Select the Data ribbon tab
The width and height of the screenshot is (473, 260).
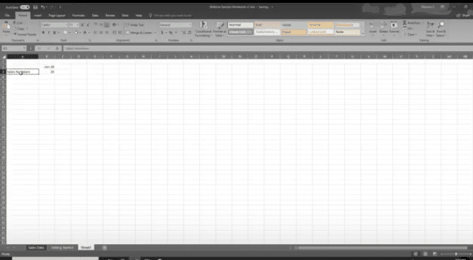(95, 15)
